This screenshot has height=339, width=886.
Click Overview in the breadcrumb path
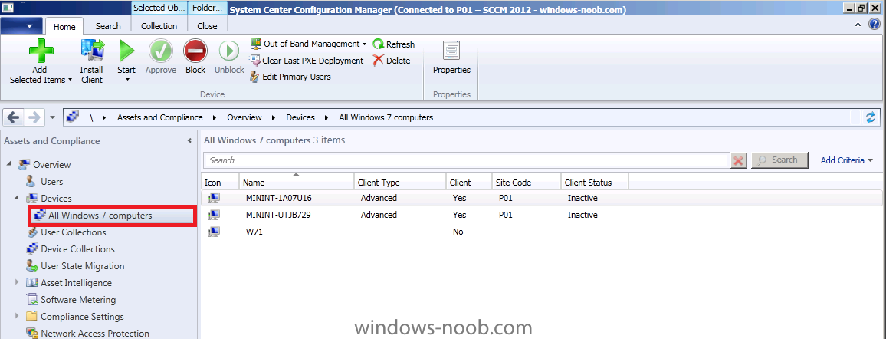point(244,117)
